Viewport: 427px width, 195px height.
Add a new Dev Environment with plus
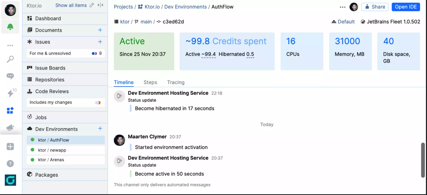[x=100, y=129]
